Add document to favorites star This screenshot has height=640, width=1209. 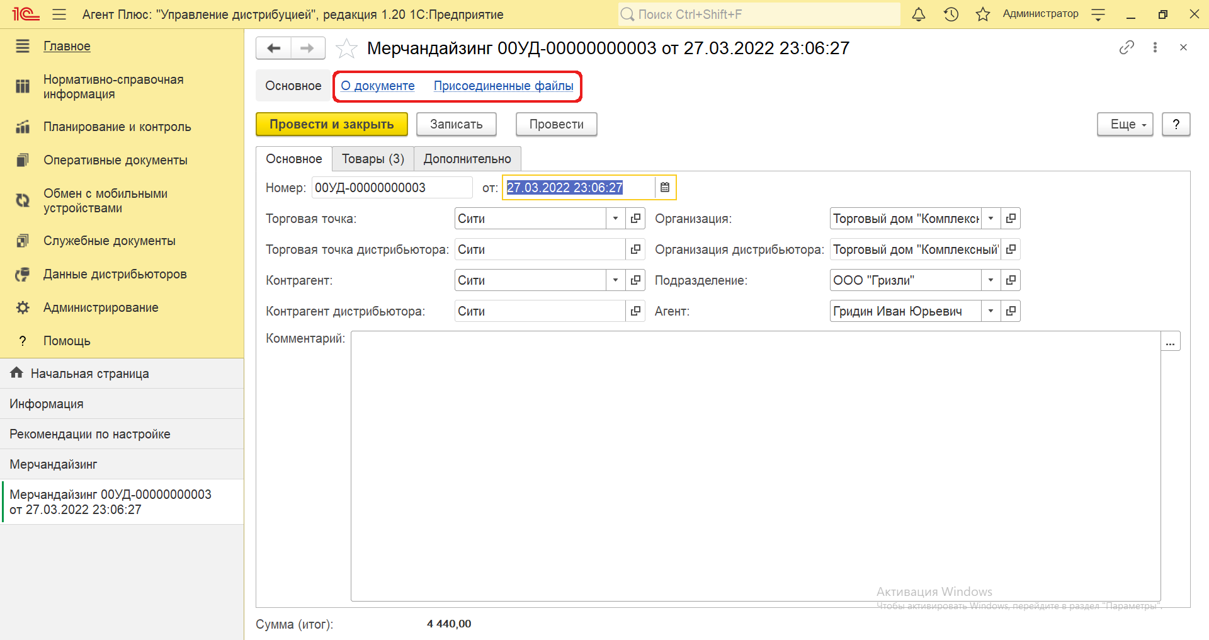(346, 49)
